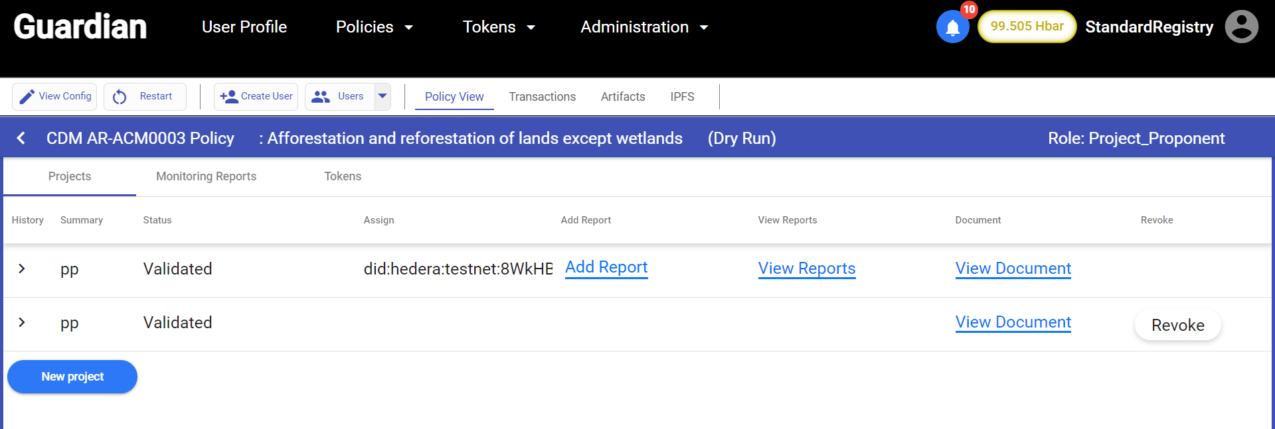This screenshot has width=1275, height=429.
Task: Open the notifications bell
Action: 952,27
